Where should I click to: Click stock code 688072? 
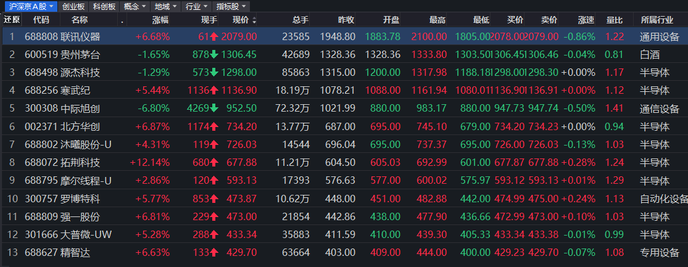point(41,163)
